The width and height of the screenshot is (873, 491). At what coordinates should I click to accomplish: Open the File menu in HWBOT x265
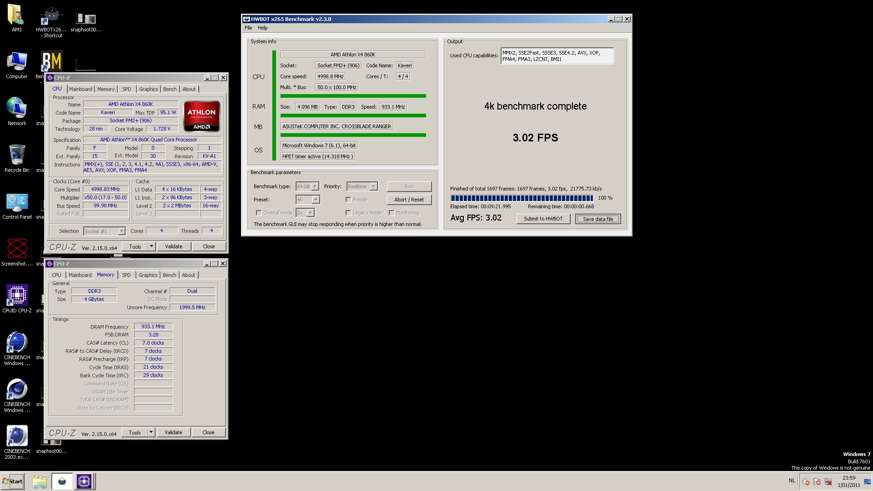click(x=248, y=28)
